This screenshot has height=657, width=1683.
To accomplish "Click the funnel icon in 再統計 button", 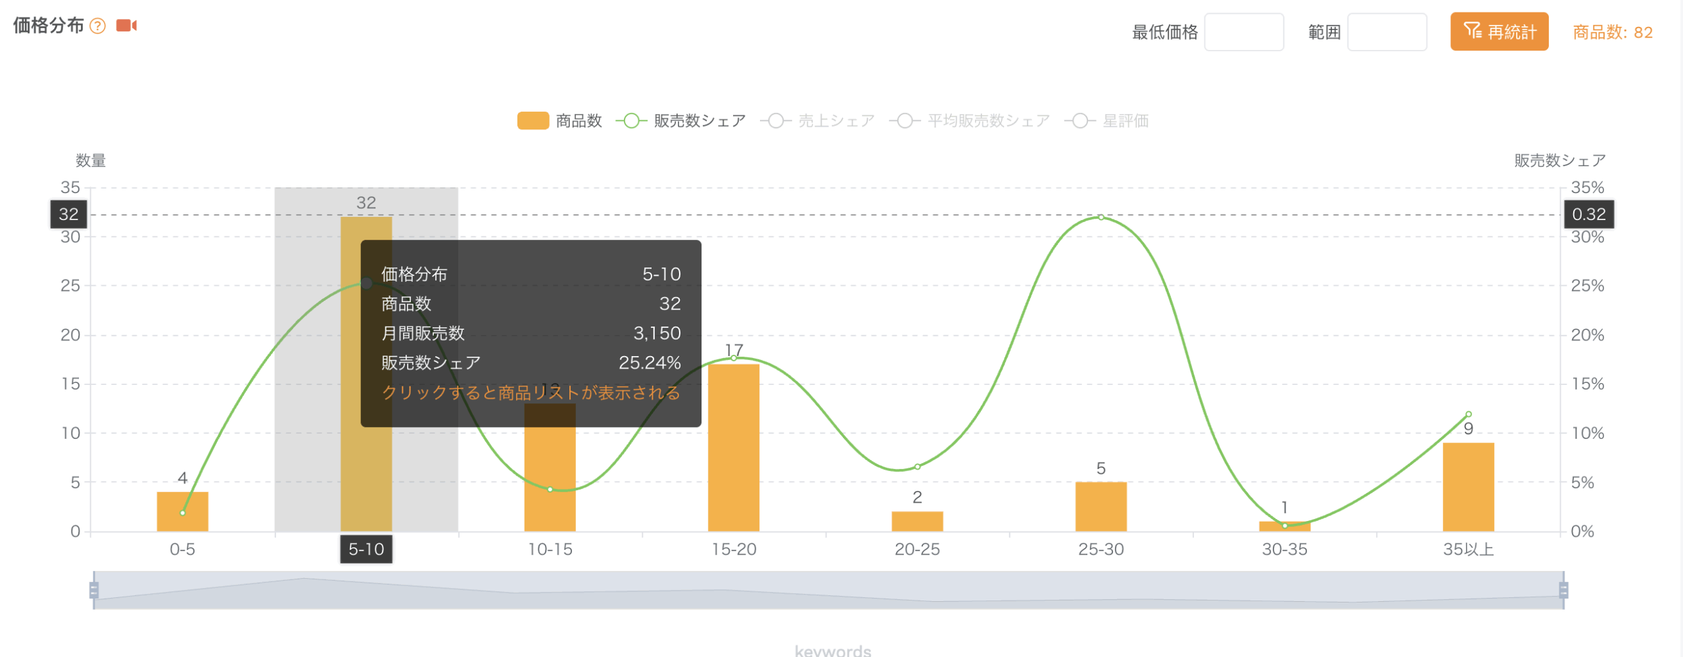I will (1472, 31).
